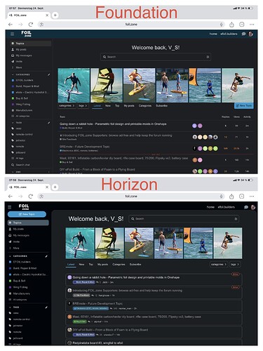The width and height of the screenshot is (263, 351).
Task: Select the Latest tab in Foundation view
Action: [97, 106]
